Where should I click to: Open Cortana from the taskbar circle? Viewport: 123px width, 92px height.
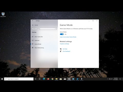pyautogui.click(x=35, y=79)
